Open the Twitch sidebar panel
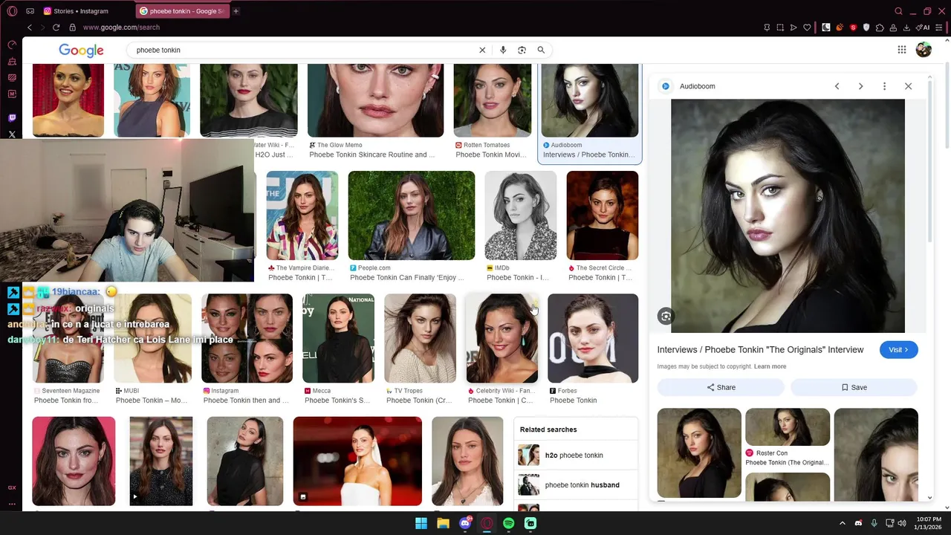951x535 pixels. pyautogui.click(x=12, y=118)
